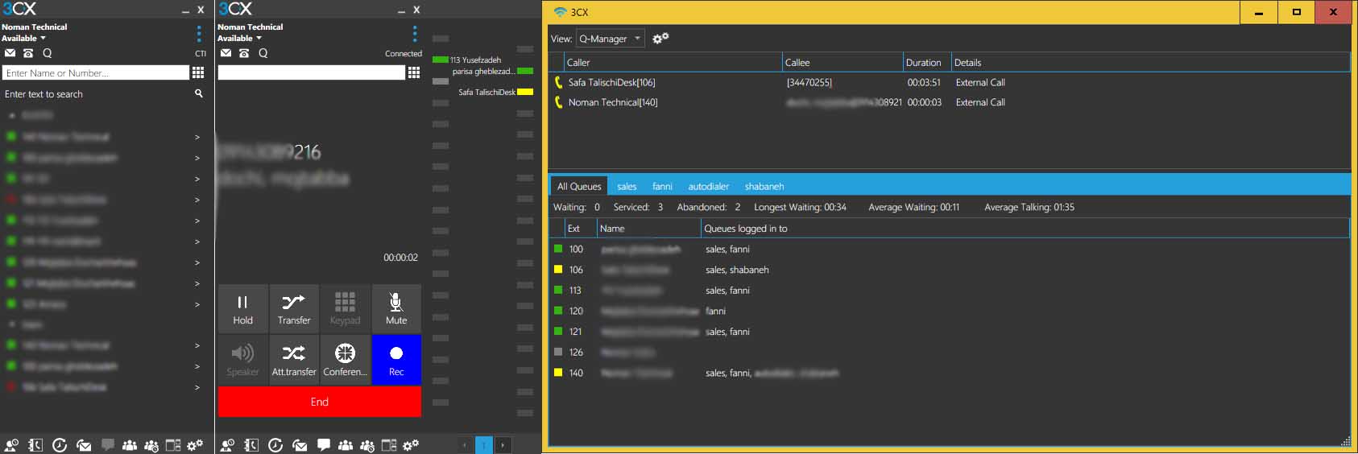Go to previous BLF page arrow
1358x454 pixels.
click(465, 444)
